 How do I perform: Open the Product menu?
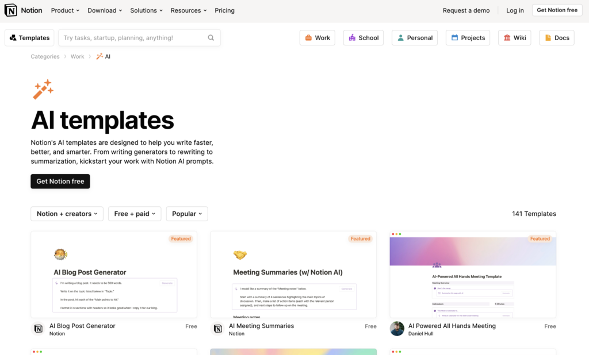coord(65,10)
